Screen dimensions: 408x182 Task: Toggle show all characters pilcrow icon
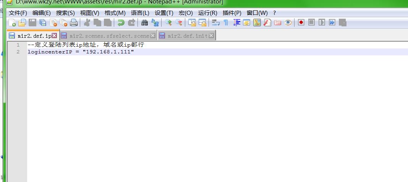coord(226,23)
